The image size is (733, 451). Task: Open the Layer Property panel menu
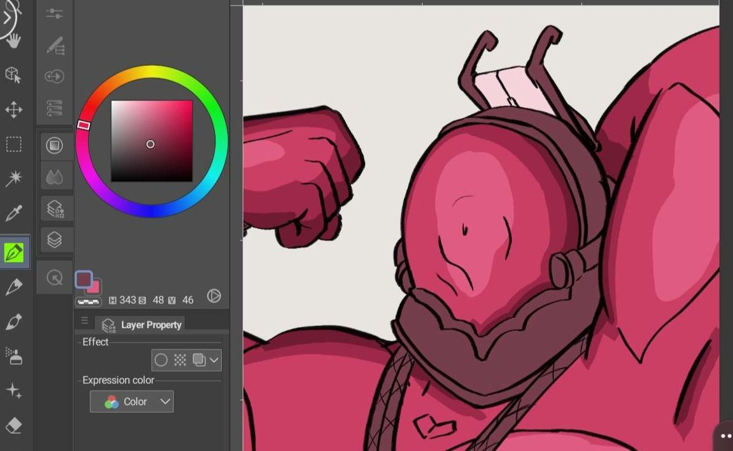coord(84,321)
